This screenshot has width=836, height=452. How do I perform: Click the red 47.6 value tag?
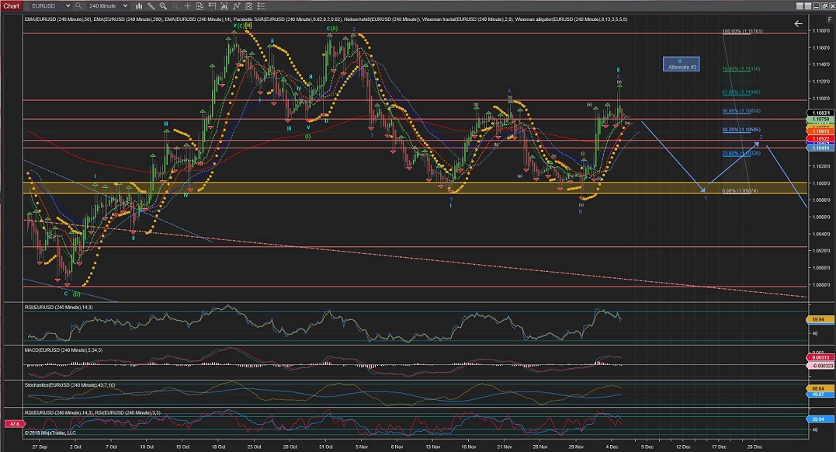13,424
